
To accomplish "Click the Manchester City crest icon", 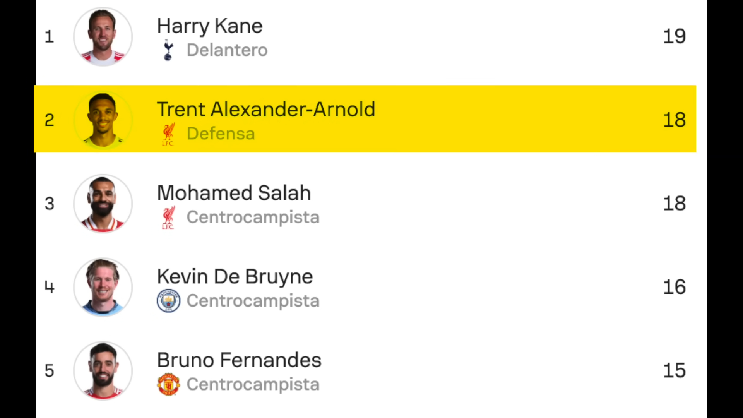I will coord(168,301).
